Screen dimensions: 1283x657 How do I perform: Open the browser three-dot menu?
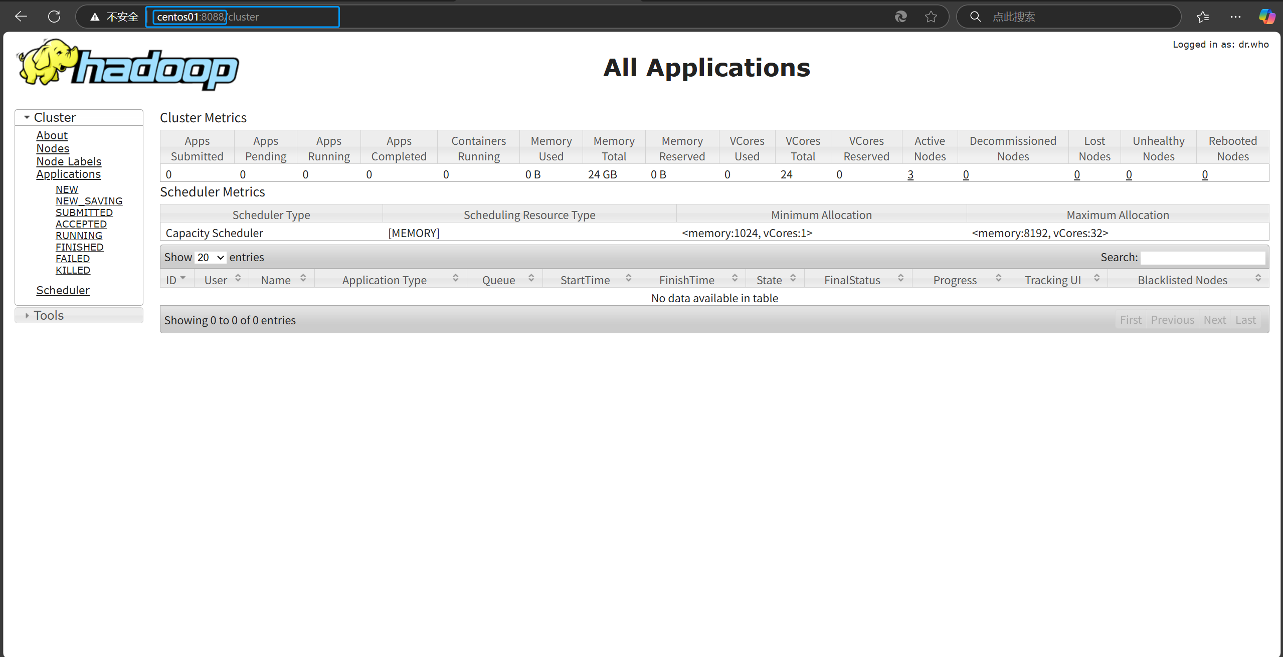pyautogui.click(x=1235, y=17)
